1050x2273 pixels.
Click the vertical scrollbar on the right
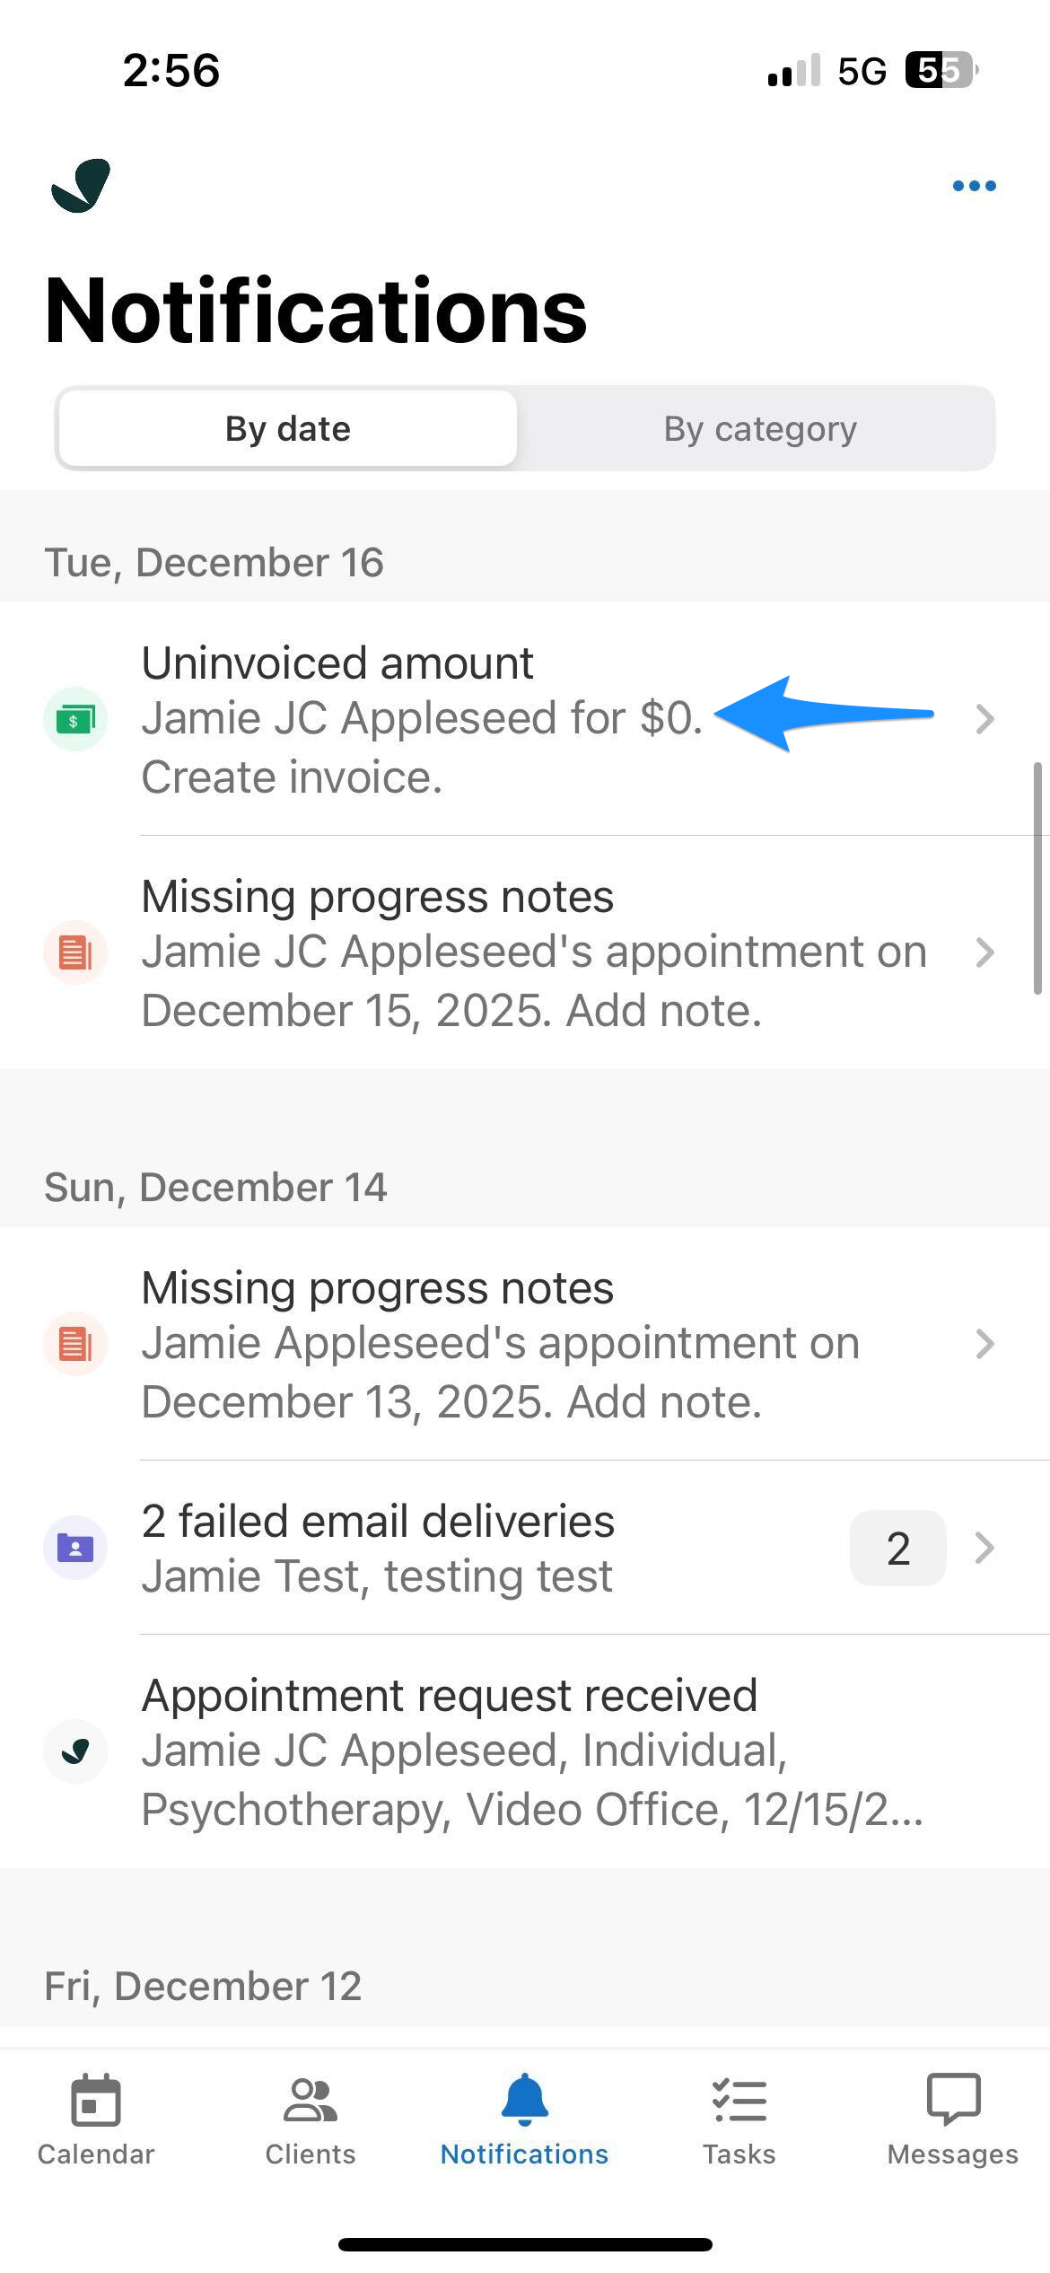[x=1037, y=878]
